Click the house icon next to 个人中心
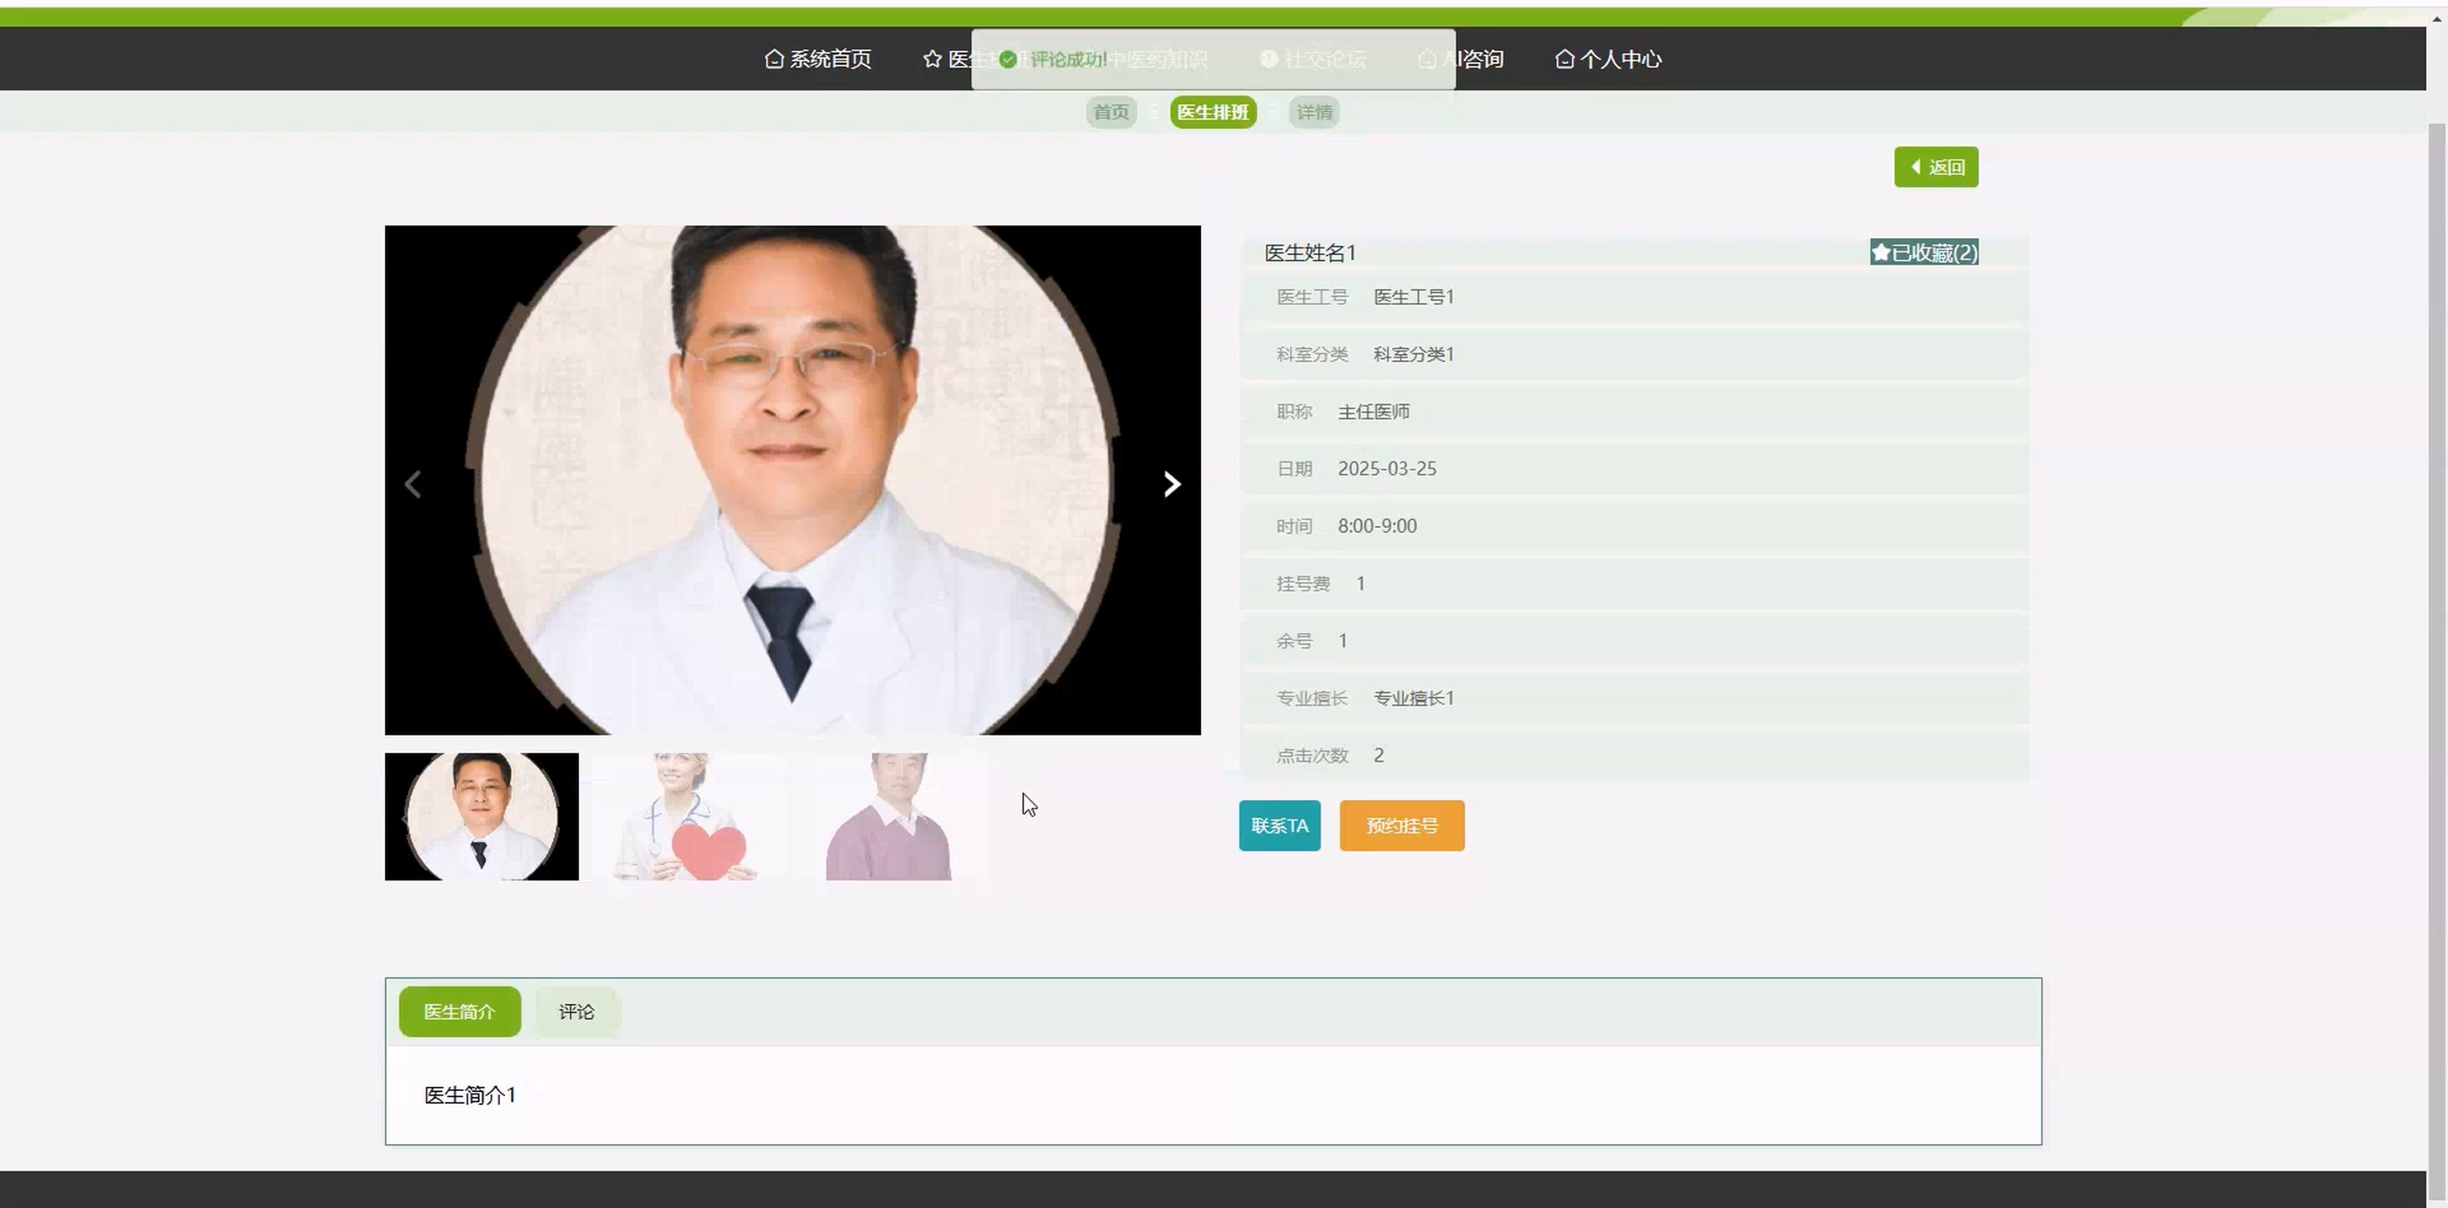 pos(1565,59)
